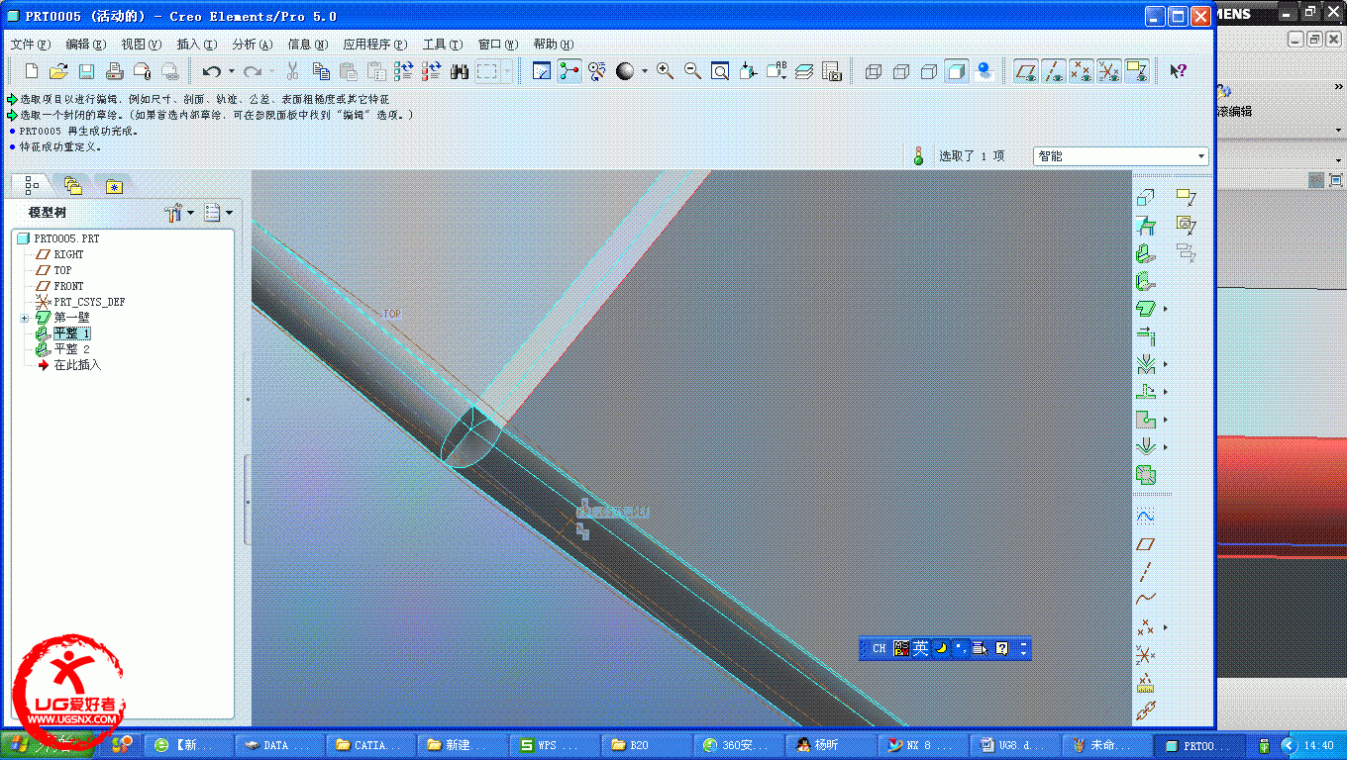Viewport: 1347px width, 760px height.
Task: Click the Zoom Out magnifier icon
Action: tap(692, 71)
